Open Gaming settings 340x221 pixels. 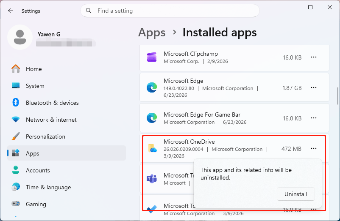67,204
